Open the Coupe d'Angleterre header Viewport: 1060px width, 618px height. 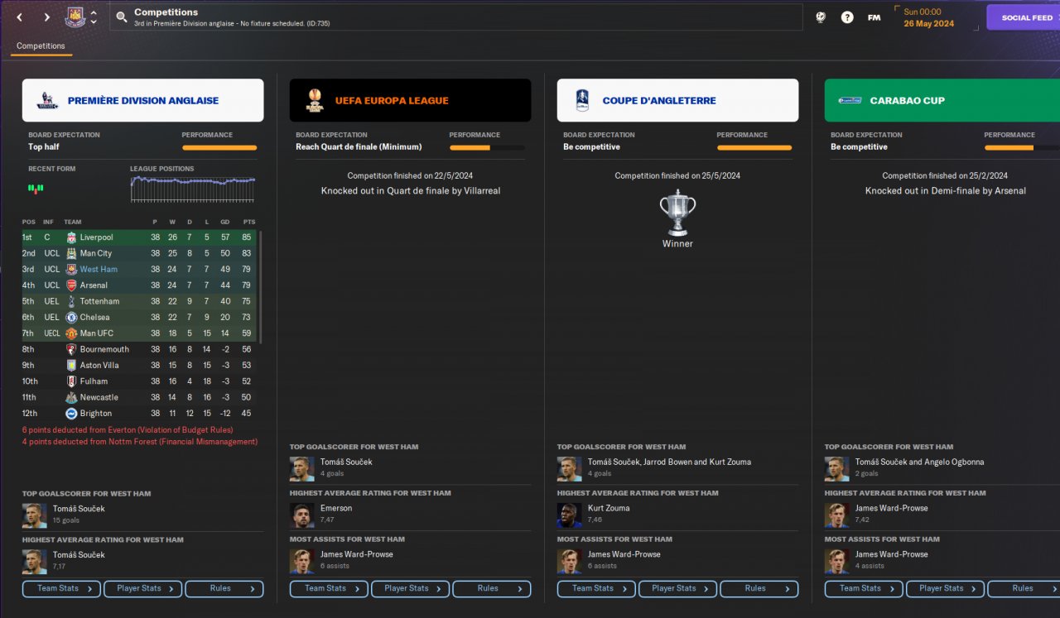click(x=678, y=100)
